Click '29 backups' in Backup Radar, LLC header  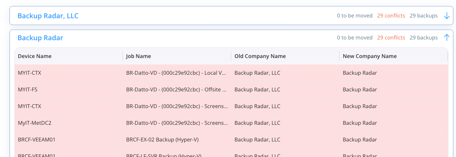(424, 16)
